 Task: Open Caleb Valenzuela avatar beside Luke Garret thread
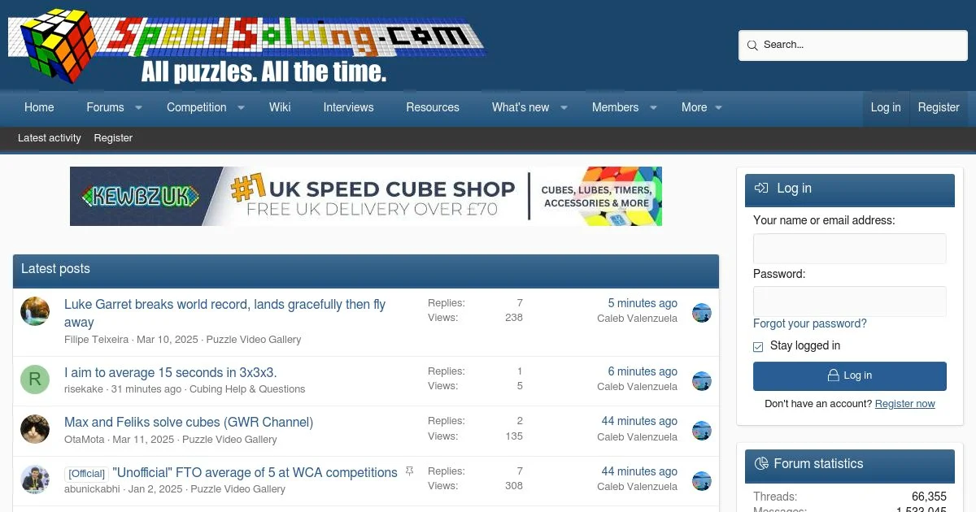click(702, 313)
